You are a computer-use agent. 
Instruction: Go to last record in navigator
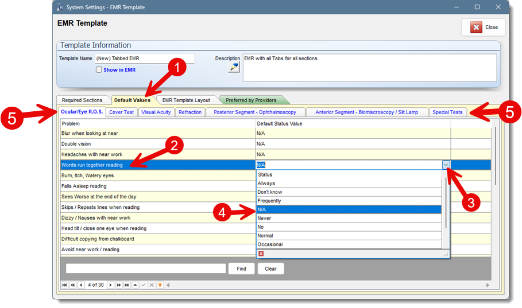click(127, 285)
